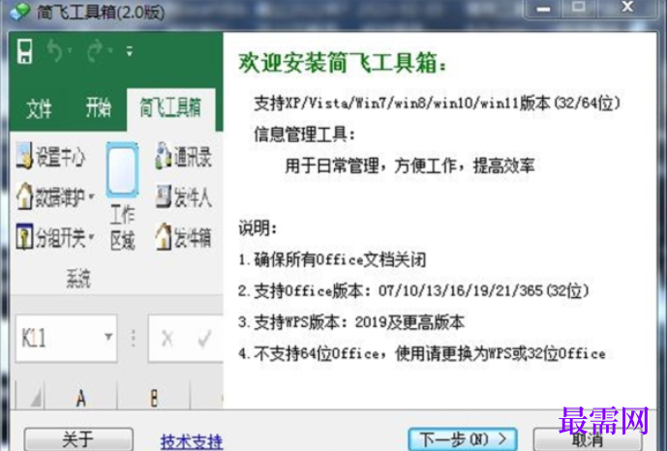Expand the 分组开关 dropdown arrow
Viewport: 667px width, 451px height.
pos(91,238)
